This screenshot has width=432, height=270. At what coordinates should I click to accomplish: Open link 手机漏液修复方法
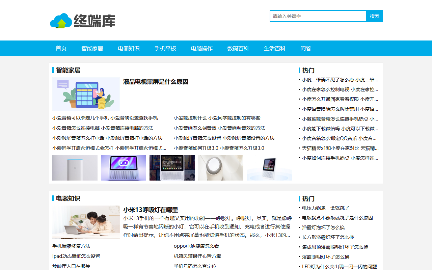(71, 246)
